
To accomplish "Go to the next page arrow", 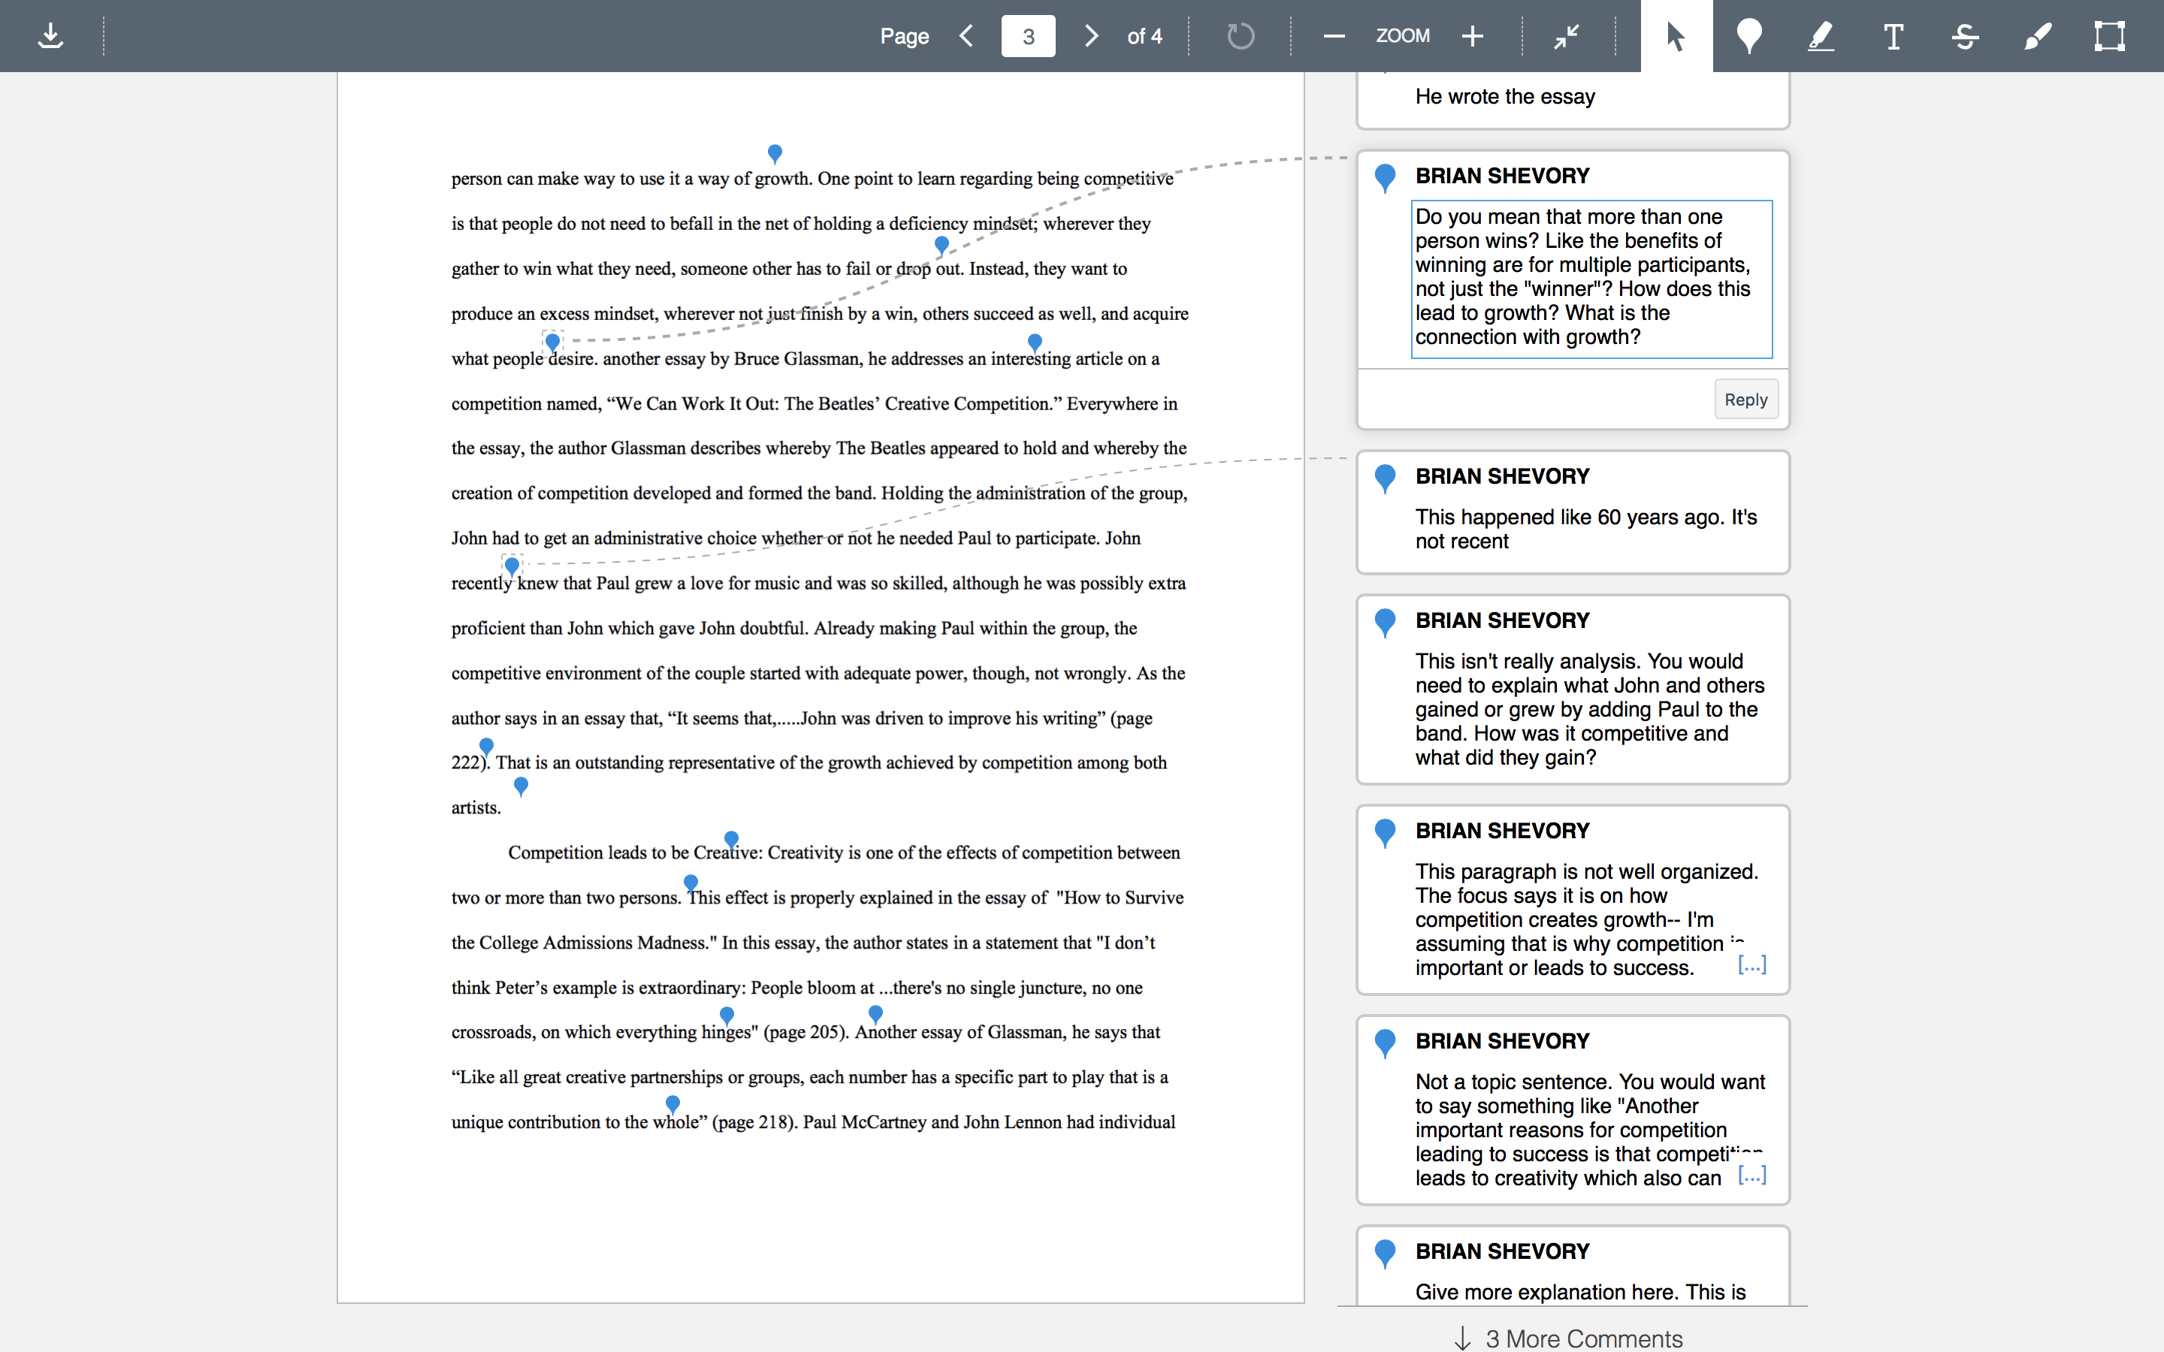I will (x=1090, y=36).
